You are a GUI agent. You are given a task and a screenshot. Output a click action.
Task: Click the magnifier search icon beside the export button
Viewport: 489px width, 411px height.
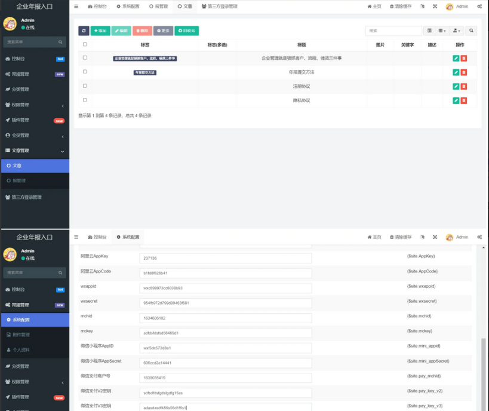pos(471,30)
